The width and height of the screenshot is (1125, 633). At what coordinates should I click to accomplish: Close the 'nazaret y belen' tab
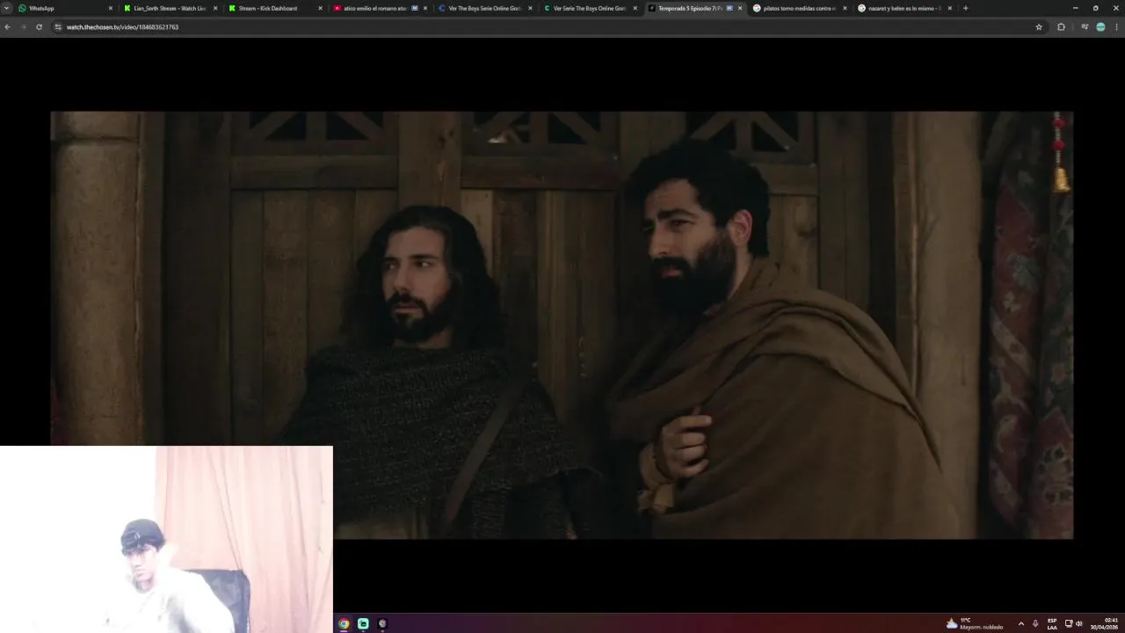[x=949, y=8]
